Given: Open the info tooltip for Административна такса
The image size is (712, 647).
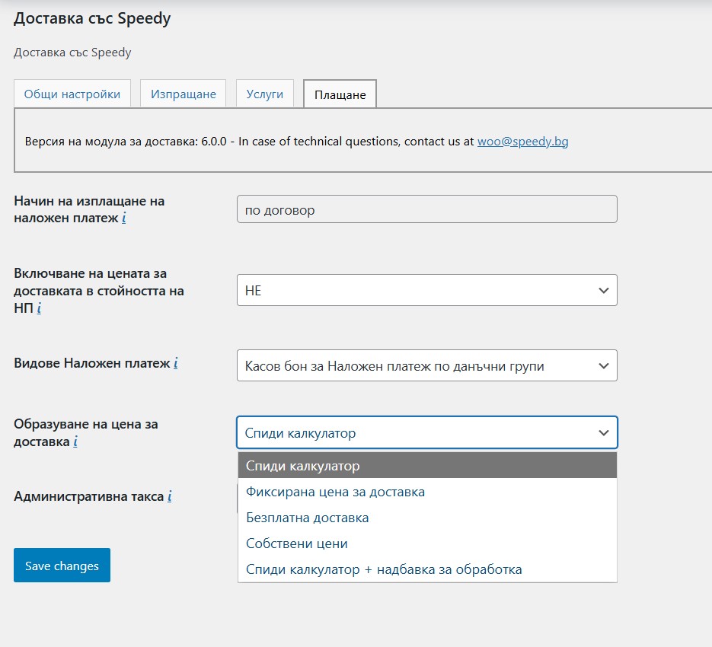Looking at the screenshot, I should tap(168, 496).
